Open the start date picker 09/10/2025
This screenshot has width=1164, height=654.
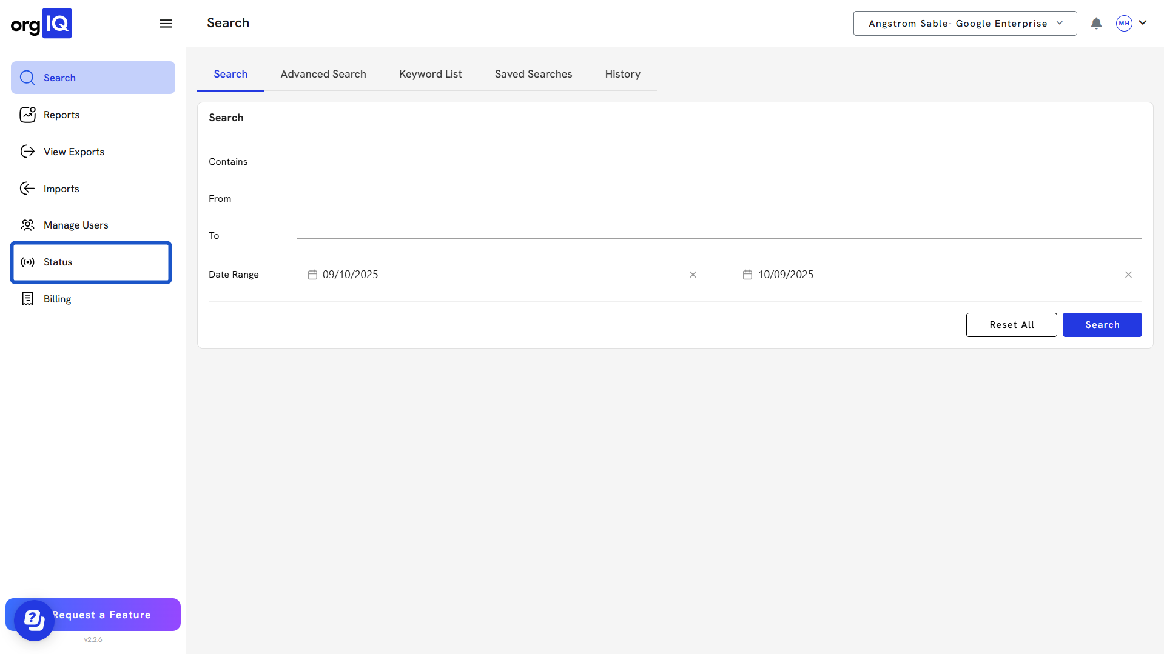(350, 275)
